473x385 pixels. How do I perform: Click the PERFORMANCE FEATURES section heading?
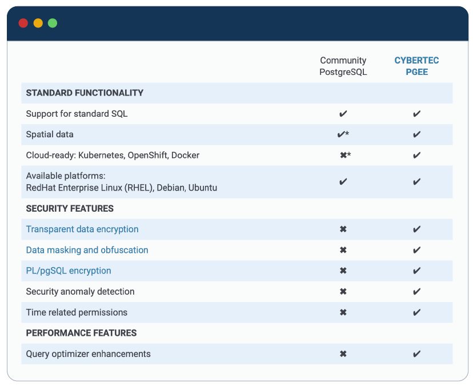click(81, 333)
